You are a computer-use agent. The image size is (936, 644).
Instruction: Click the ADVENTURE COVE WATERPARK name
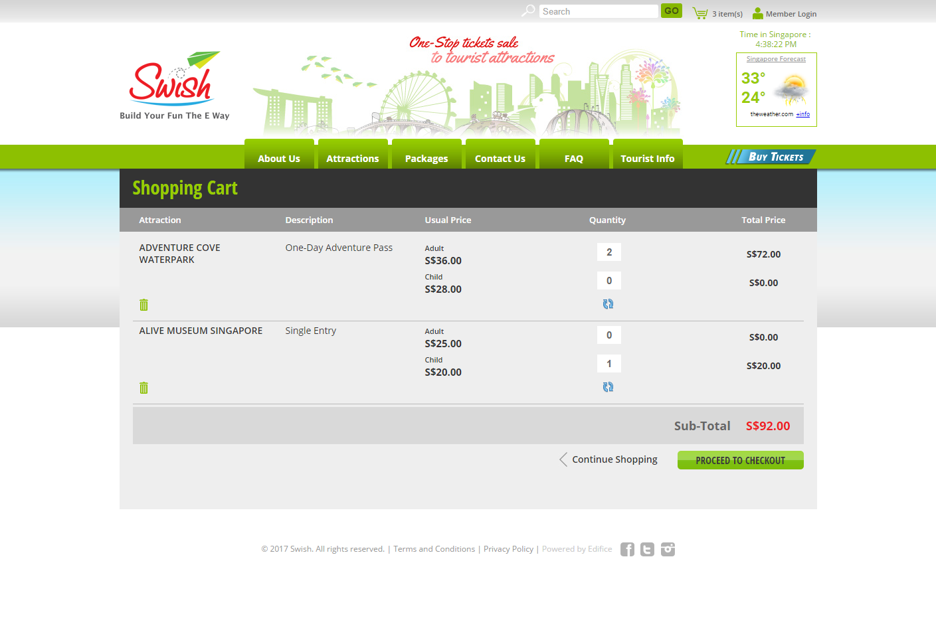click(x=179, y=254)
